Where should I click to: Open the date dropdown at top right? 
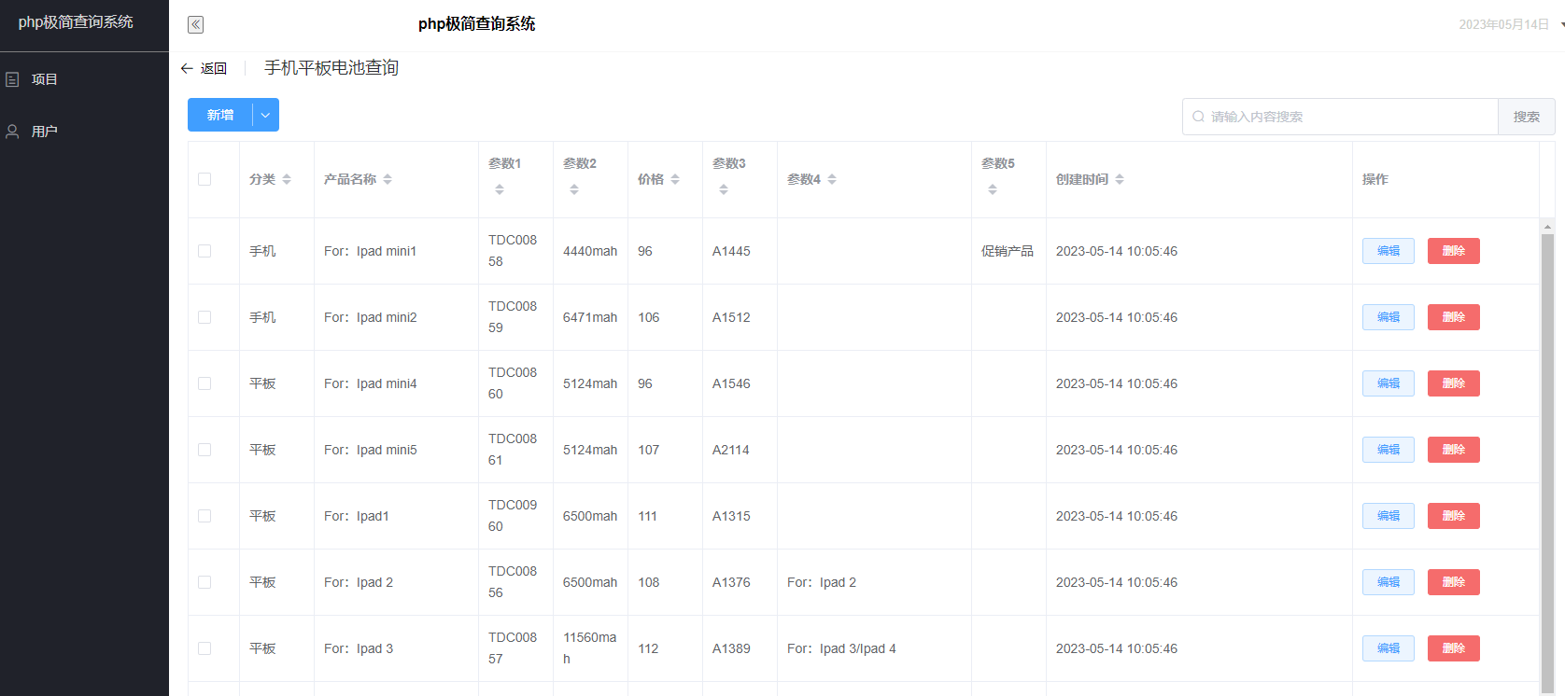1561,24
